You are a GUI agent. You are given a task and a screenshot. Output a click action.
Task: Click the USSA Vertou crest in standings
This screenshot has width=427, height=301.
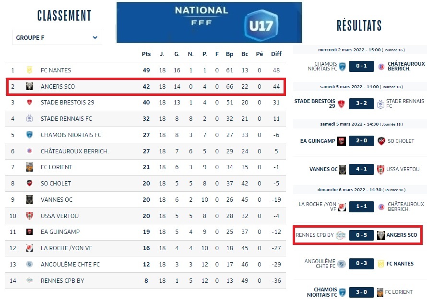pyautogui.click(x=29, y=216)
